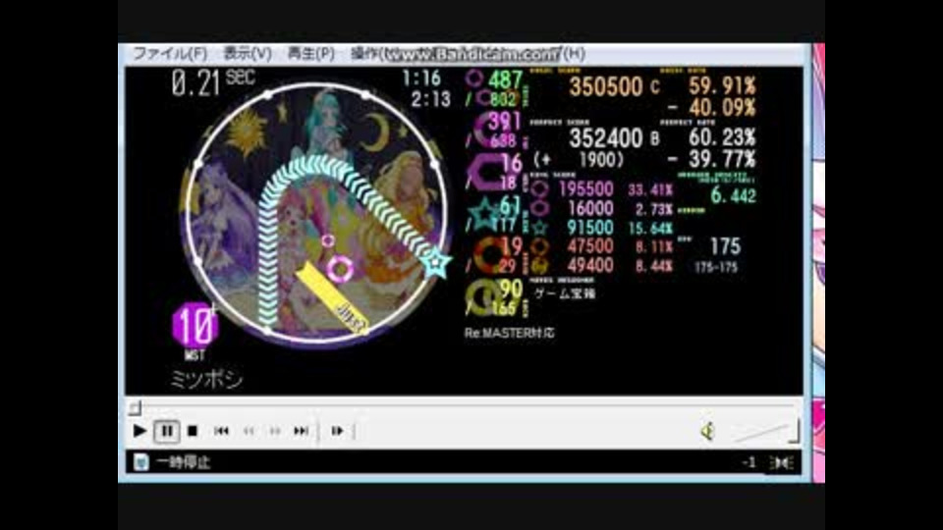Click the Play button

tap(139, 431)
